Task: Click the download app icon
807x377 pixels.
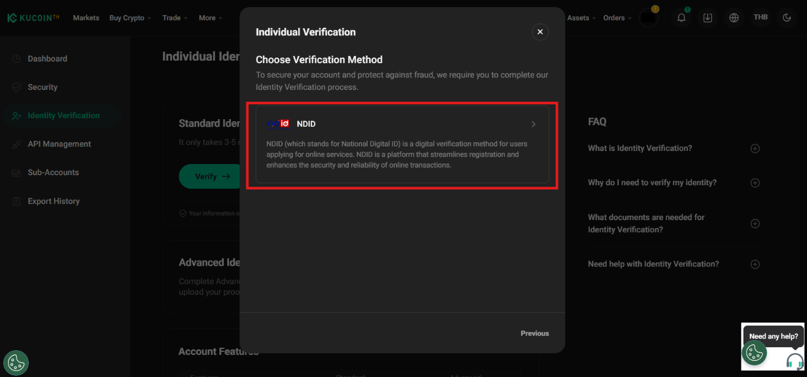Action: (708, 18)
